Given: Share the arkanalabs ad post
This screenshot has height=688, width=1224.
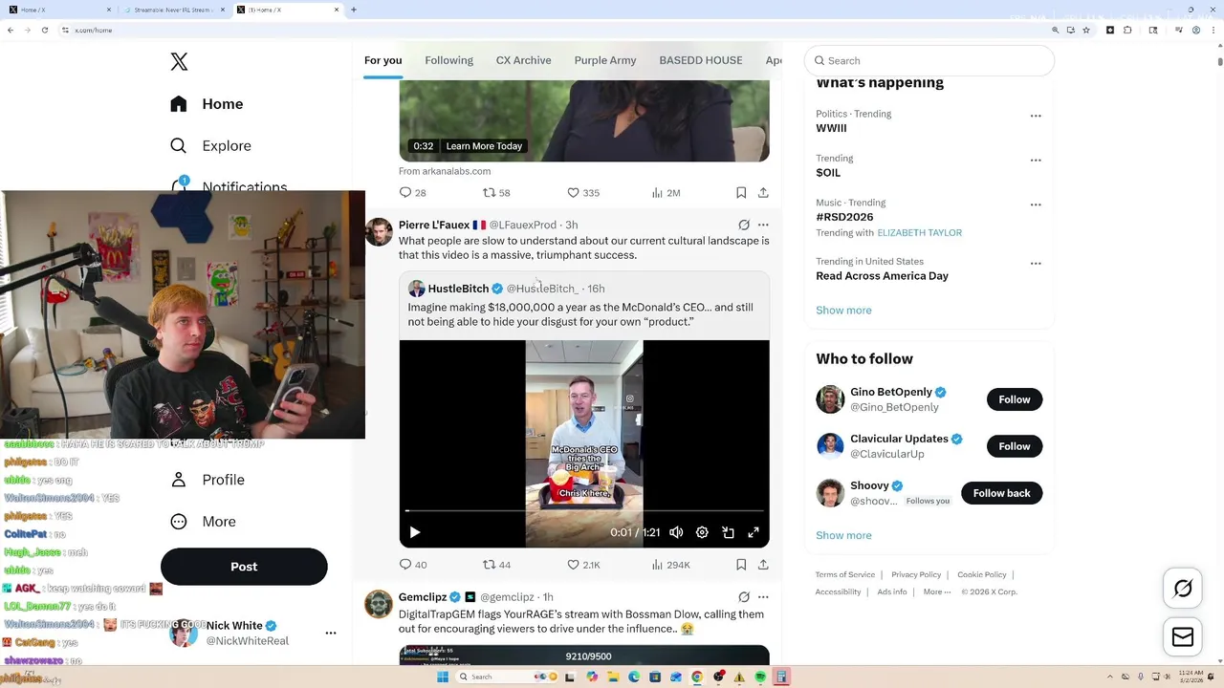Looking at the screenshot, I should (x=763, y=193).
